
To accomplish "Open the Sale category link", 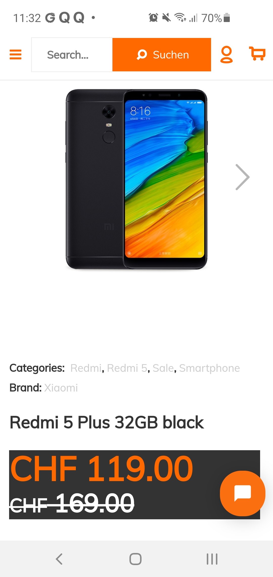I will [x=163, y=368].
